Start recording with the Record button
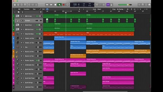 point(63,5)
